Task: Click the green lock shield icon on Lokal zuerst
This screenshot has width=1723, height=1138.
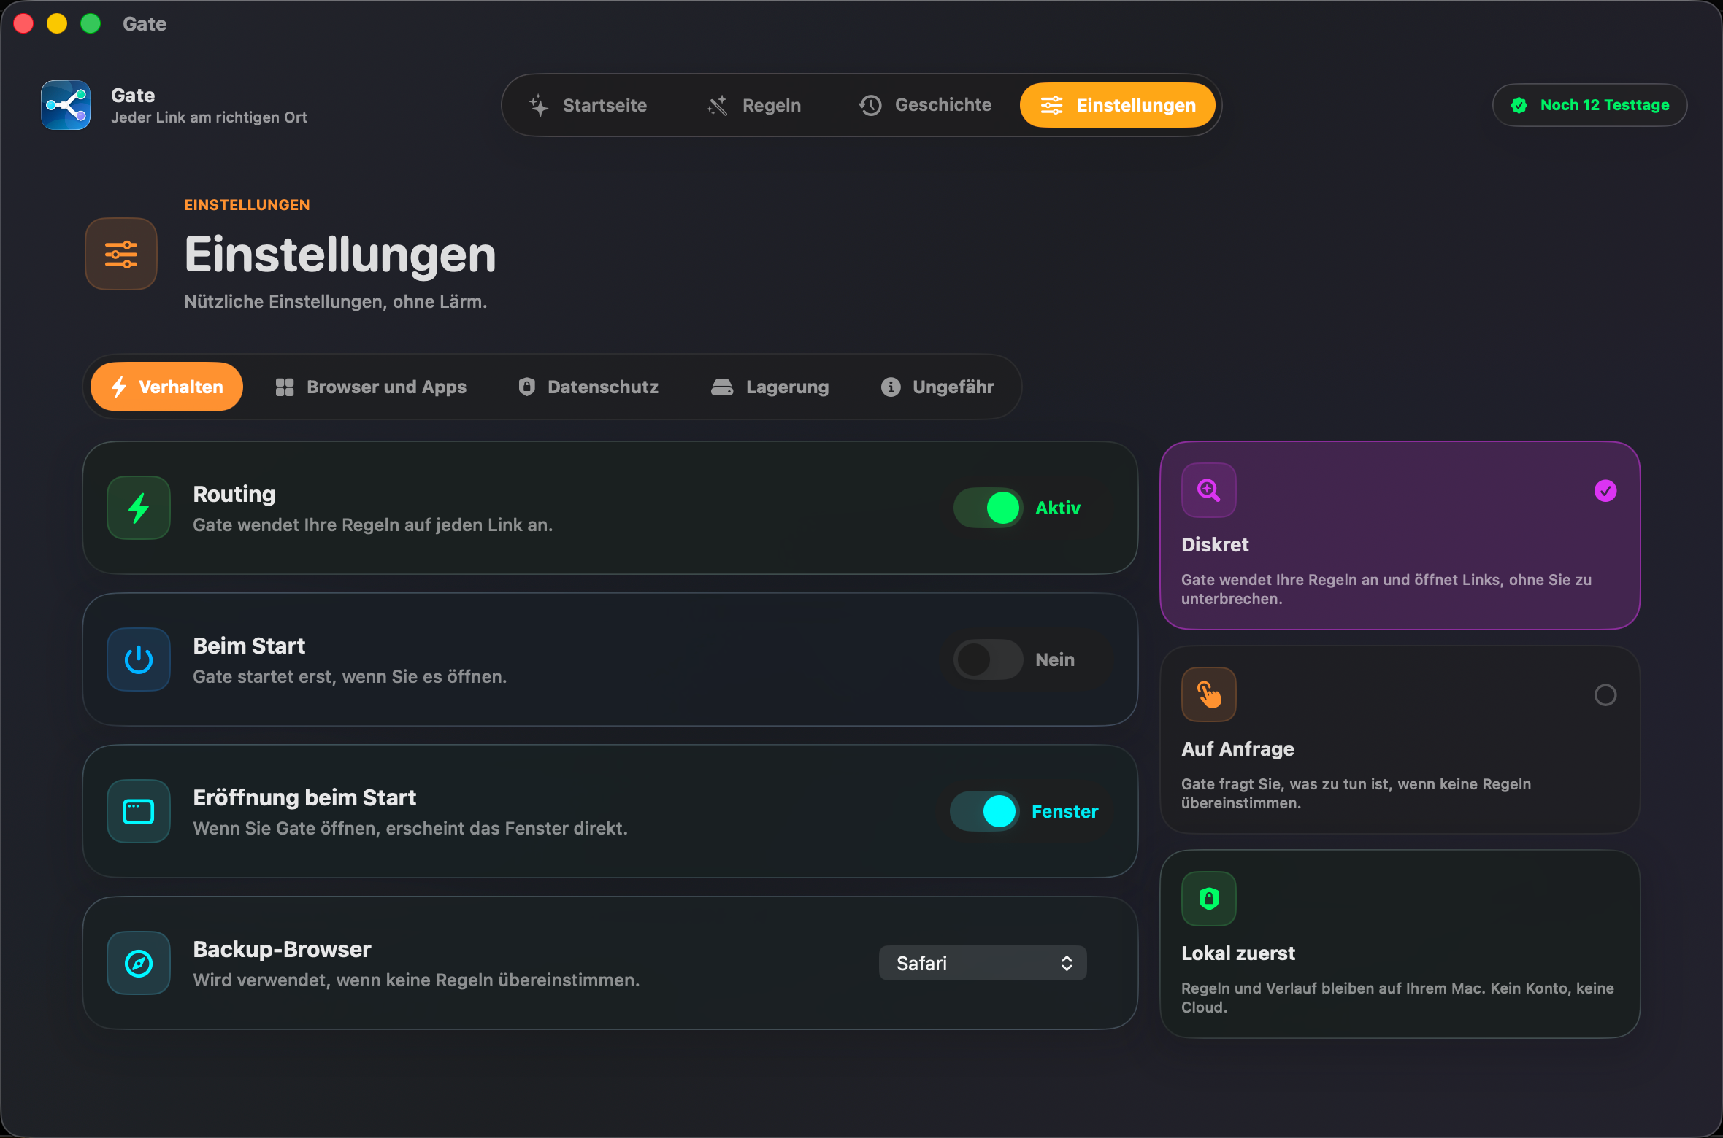Action: (x=1209, y=899)
